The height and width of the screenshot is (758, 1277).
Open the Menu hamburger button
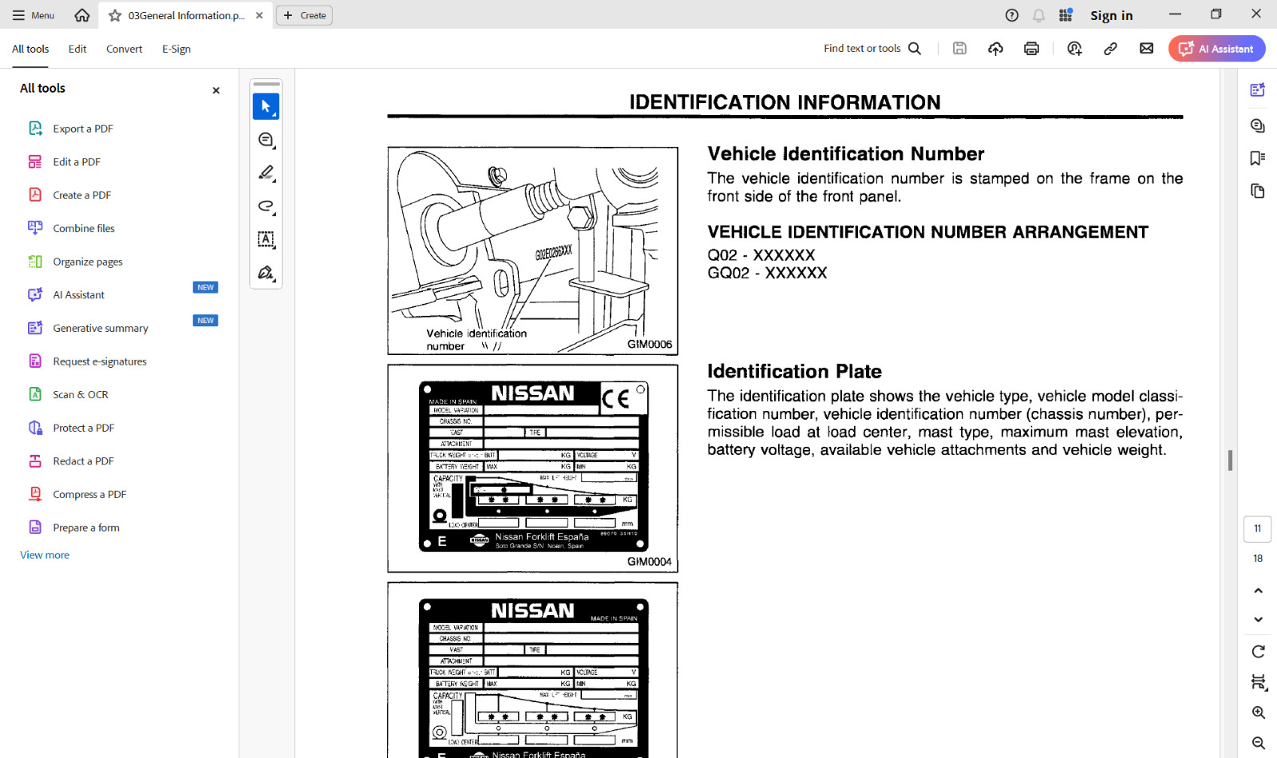point(34,15)
